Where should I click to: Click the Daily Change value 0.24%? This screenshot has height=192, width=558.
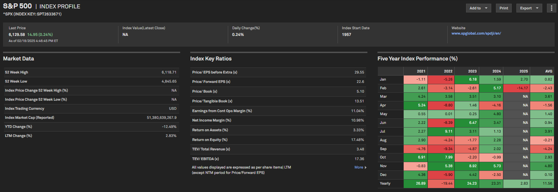coord(238,35)
